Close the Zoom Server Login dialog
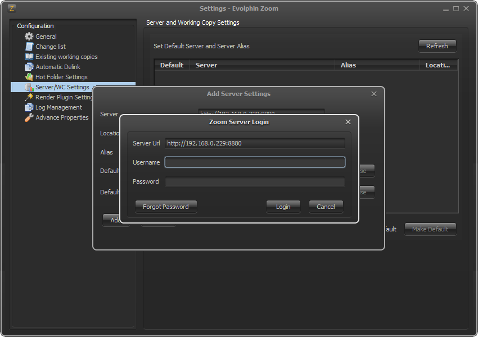Image resolution: width=478 pixels, height=337 pixels. click(348, 122)
